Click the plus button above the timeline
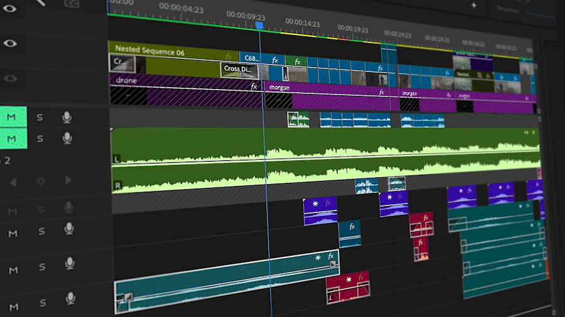Image resolution: width=565 pixels, height=317 pixels. click(474, 4)
